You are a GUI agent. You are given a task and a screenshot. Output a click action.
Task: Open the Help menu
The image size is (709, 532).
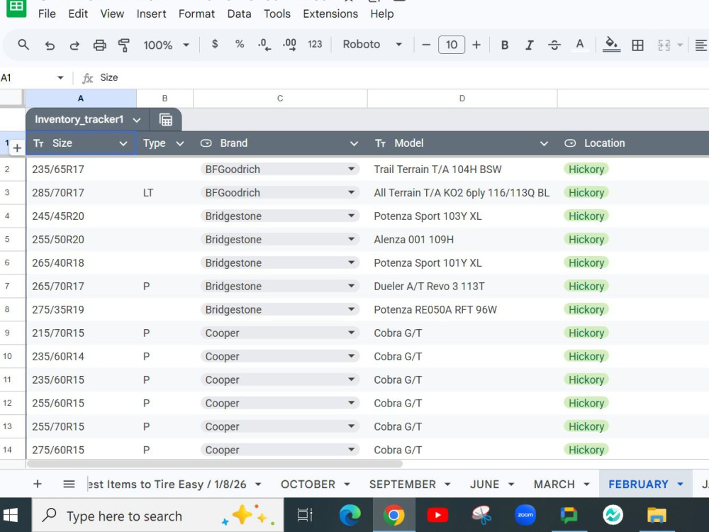point(381,14)
